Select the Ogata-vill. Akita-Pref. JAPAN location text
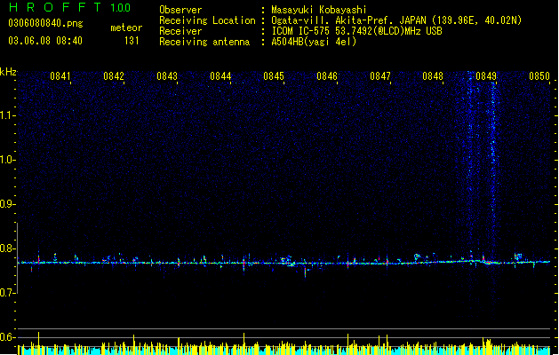Viewport: 559px width, 355px height. coord(396,20)
